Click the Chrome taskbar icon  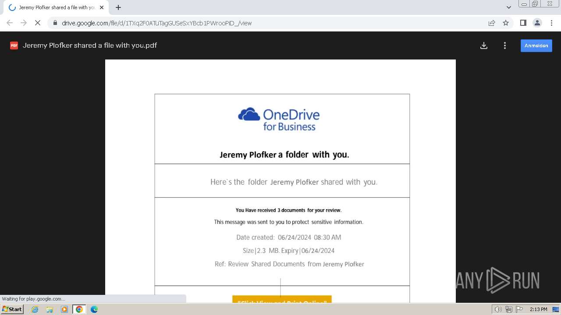[x=79, y=309]
